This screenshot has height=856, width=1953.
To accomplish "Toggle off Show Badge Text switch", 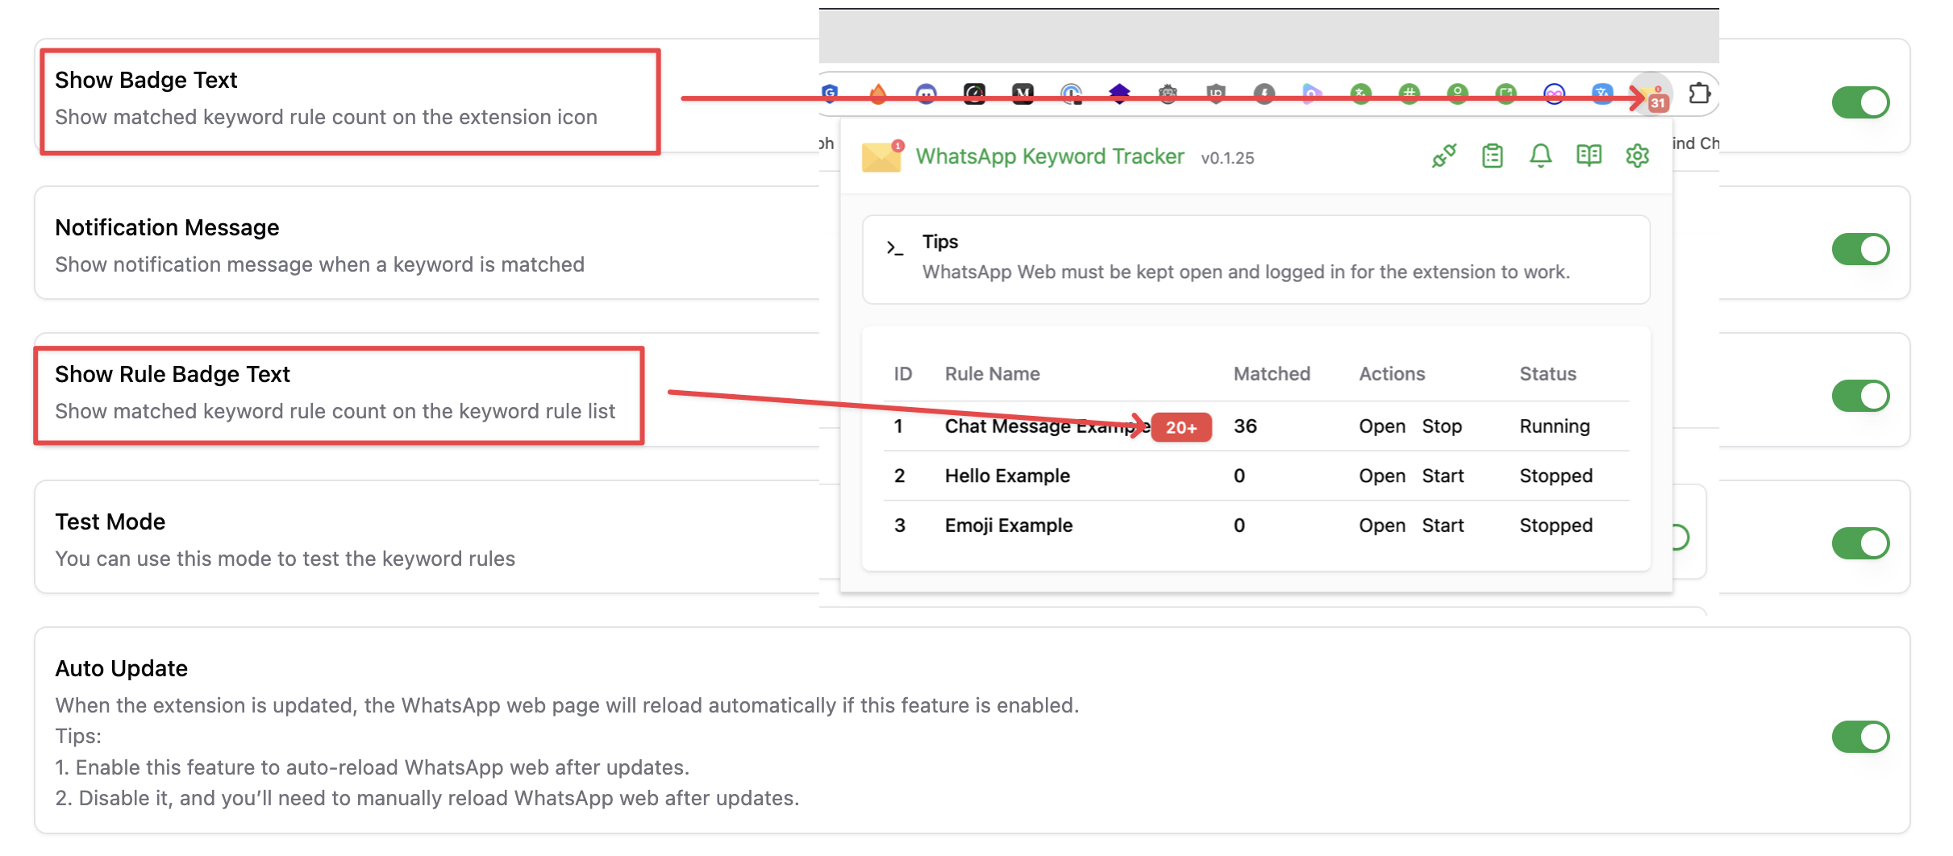I will [x=1860, y=102].
